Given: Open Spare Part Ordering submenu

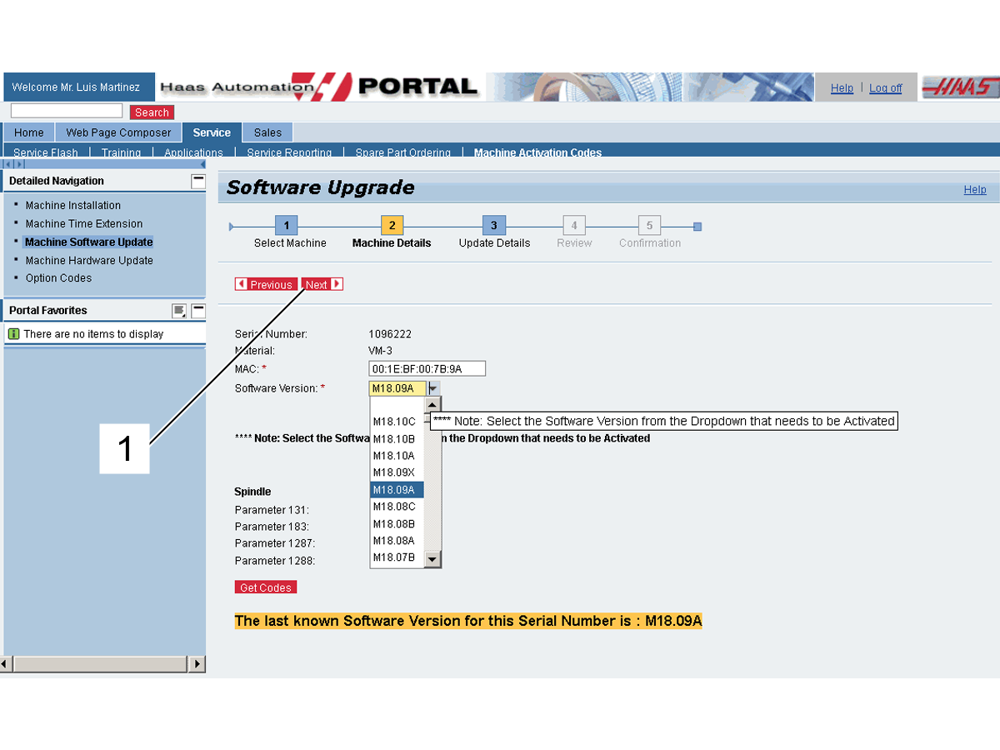Looking at the screenshot, I should tap(403, 152).
